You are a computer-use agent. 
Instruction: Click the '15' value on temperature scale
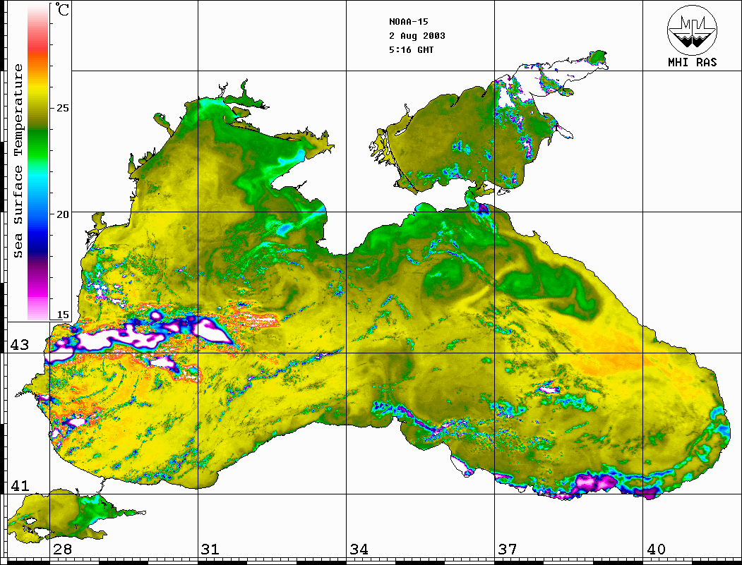[62, 315]
